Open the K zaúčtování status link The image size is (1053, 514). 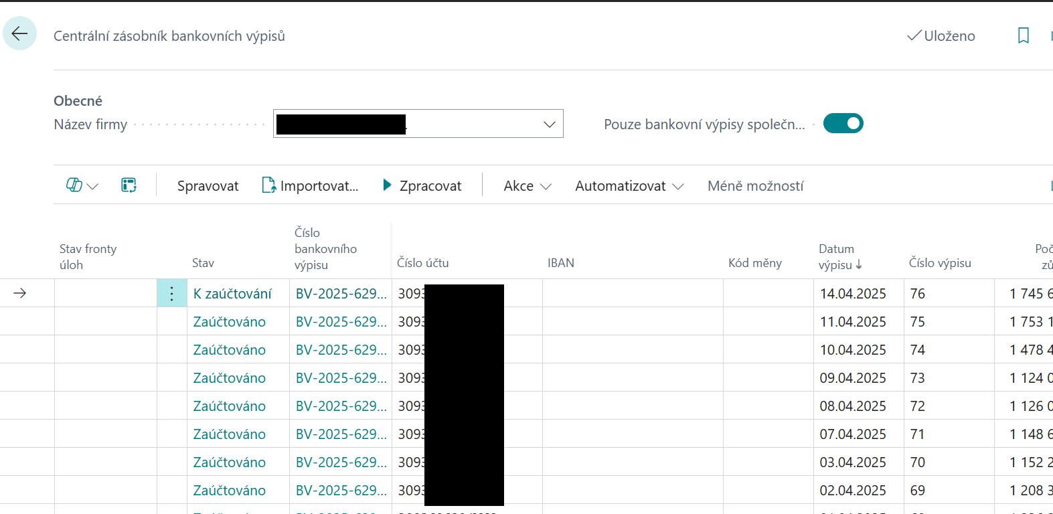pyautogui.click(x=232, y=294)
